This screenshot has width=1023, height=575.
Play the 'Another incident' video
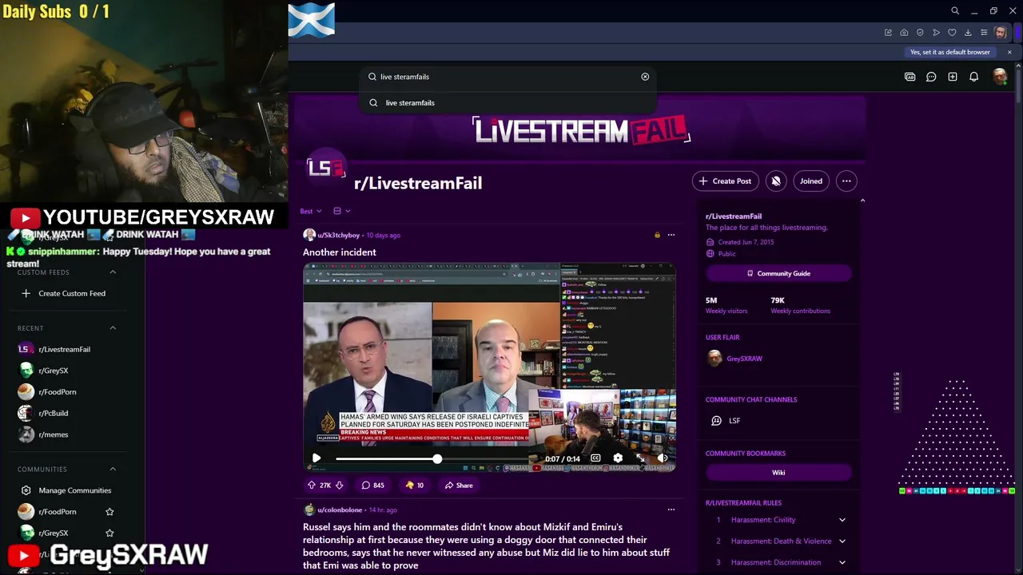(316, 458)
